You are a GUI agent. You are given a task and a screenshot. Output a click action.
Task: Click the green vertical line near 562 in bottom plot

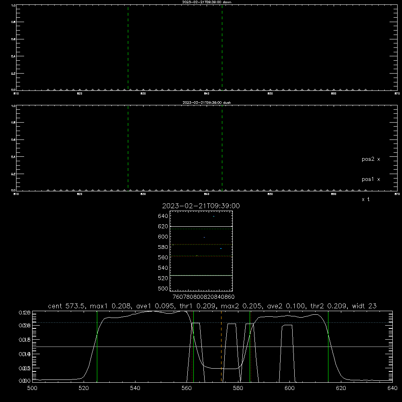click(194, 346)
